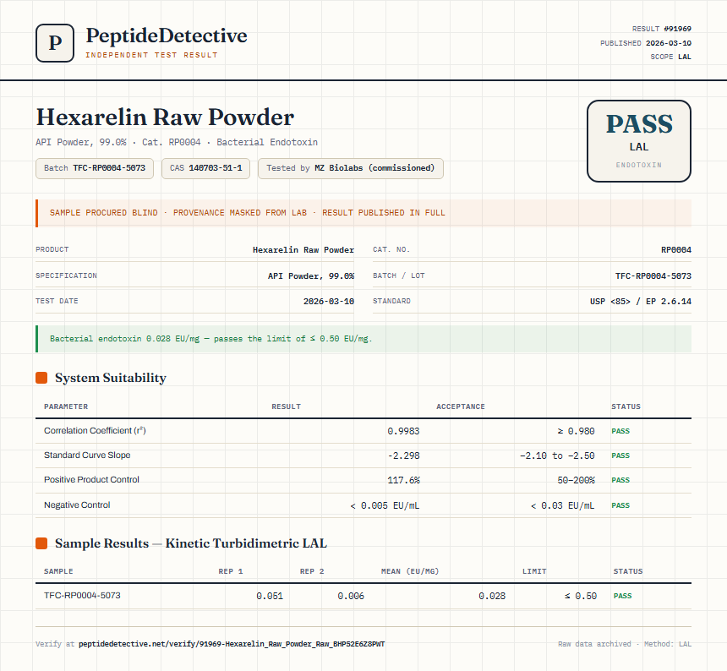The height and width of the screenshot is (671, 727).
Task: Select the mean value 0.028
Action: tap(492, 596)
